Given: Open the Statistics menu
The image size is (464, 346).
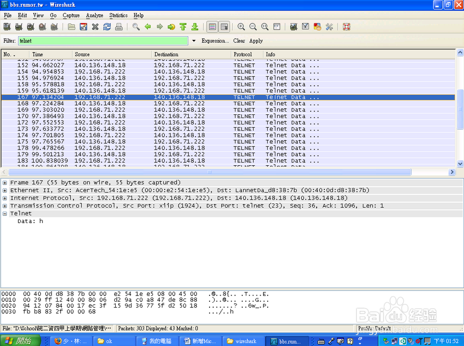Looking at the screenshot, I should [x=118, y=15].
